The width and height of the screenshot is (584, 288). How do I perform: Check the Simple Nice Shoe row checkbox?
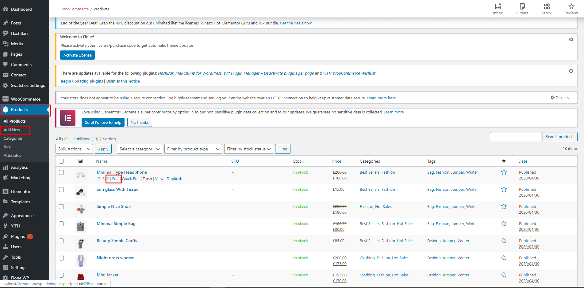(61, 207)
